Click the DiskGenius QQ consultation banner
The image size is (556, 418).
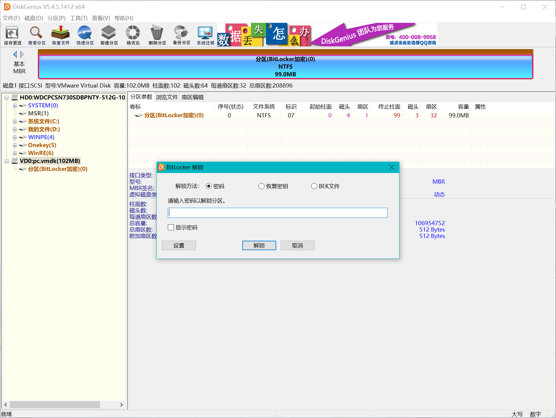coord(374,35)
